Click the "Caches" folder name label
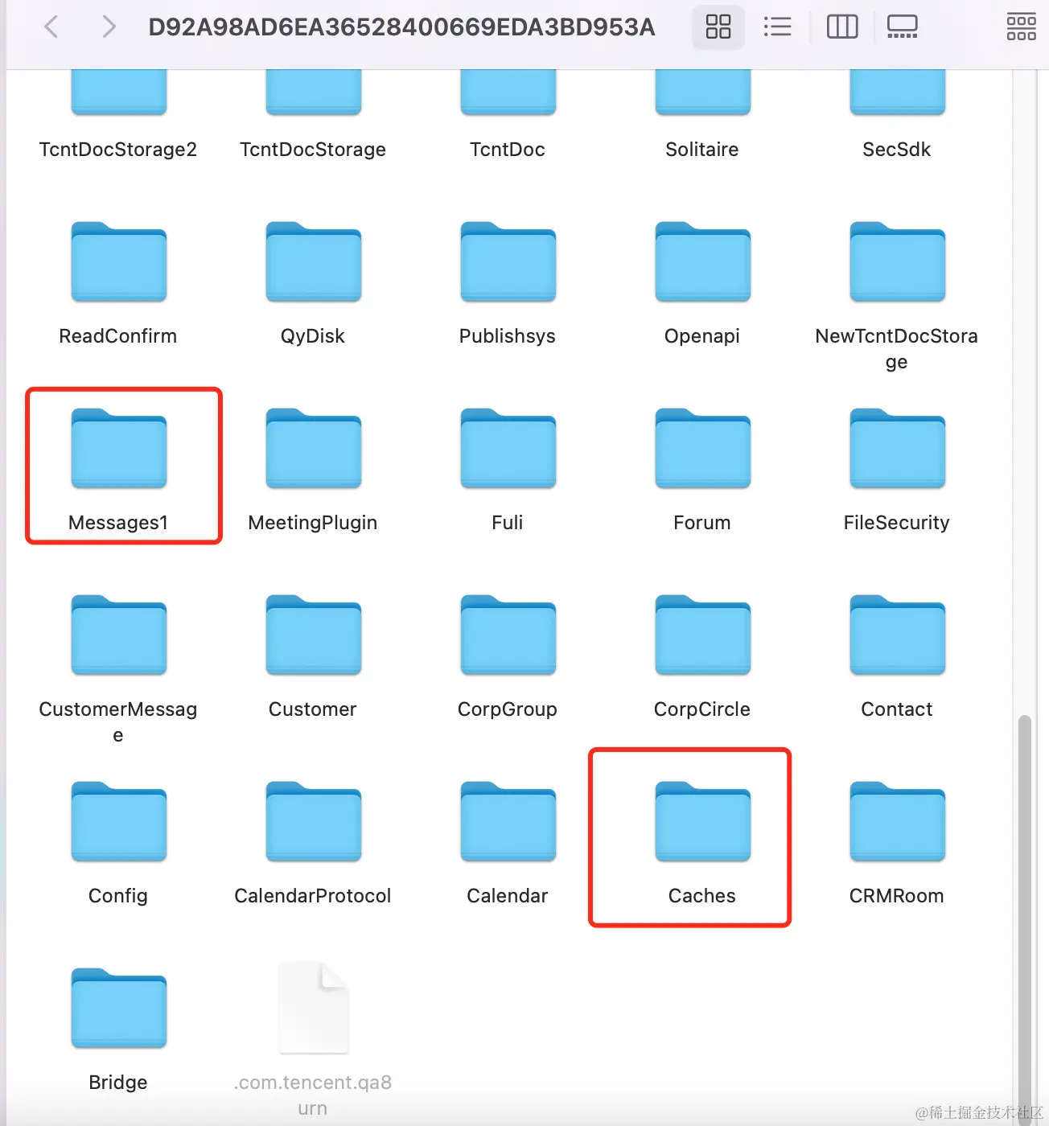 [702, 896]
